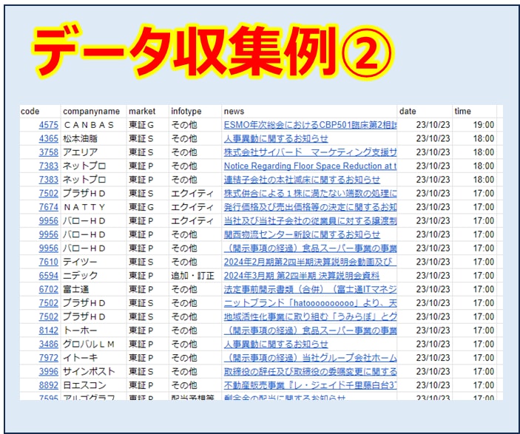
Task: Open 関西物流センター新設に関するお知らせ link
Action: 302,234
